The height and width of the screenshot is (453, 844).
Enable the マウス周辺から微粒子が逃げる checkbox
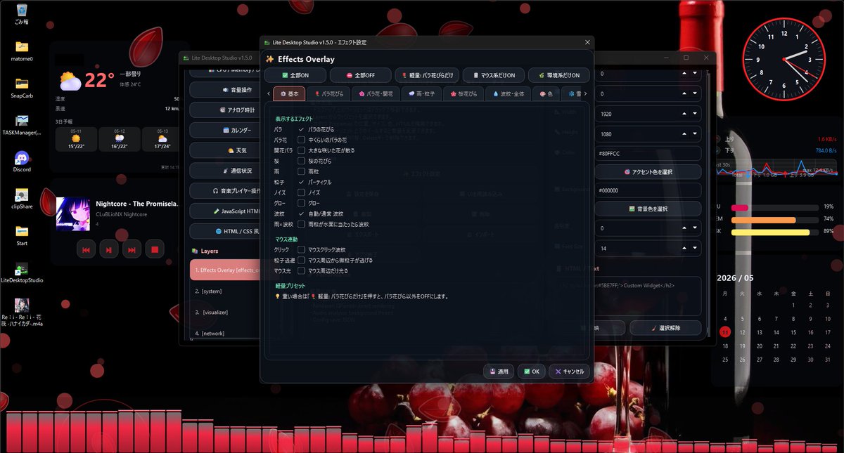pyautogui.click(x=301, y=260)
